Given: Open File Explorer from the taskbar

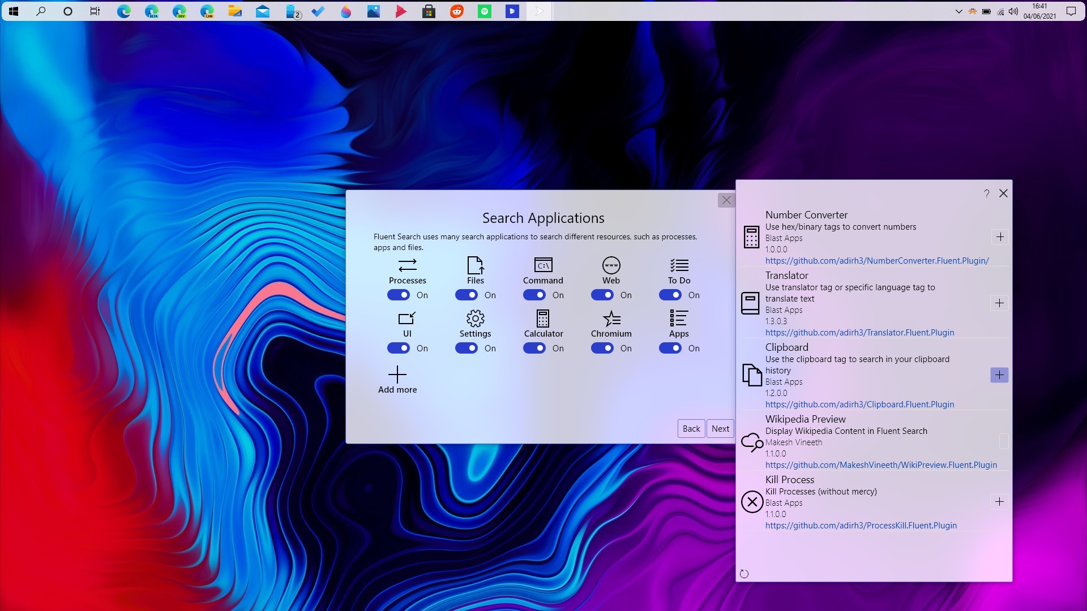Looking at the screenshot, I should coord(235,11).
